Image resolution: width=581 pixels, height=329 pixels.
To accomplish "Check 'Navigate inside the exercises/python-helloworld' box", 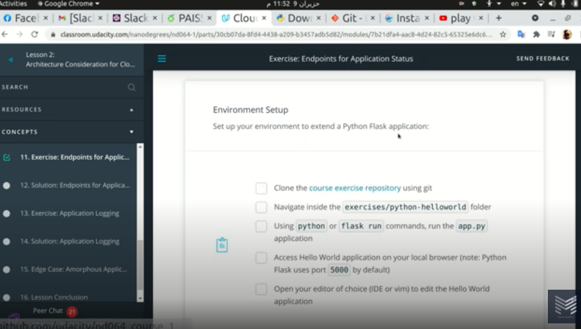I will pos(261,207).
